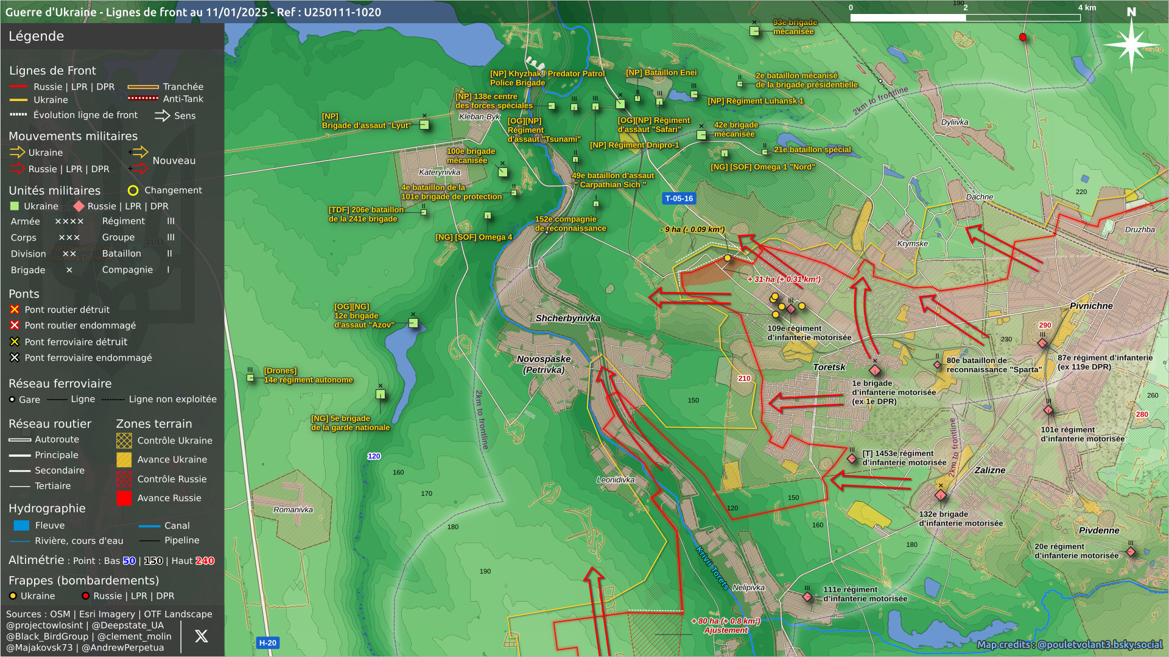Click the damaged railway bridge legend icon
The image size is (1169, 657).
(x=15, y=358)
